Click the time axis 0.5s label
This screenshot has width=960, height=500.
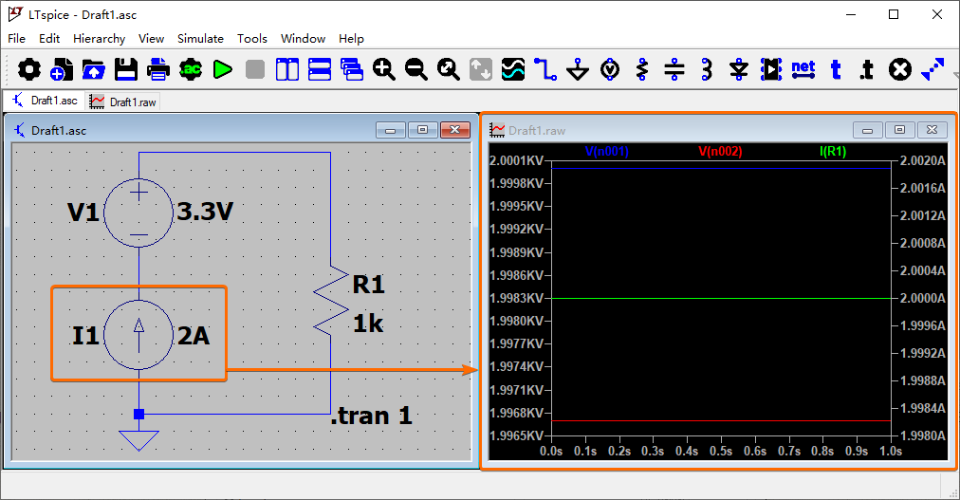coord(721,451)
